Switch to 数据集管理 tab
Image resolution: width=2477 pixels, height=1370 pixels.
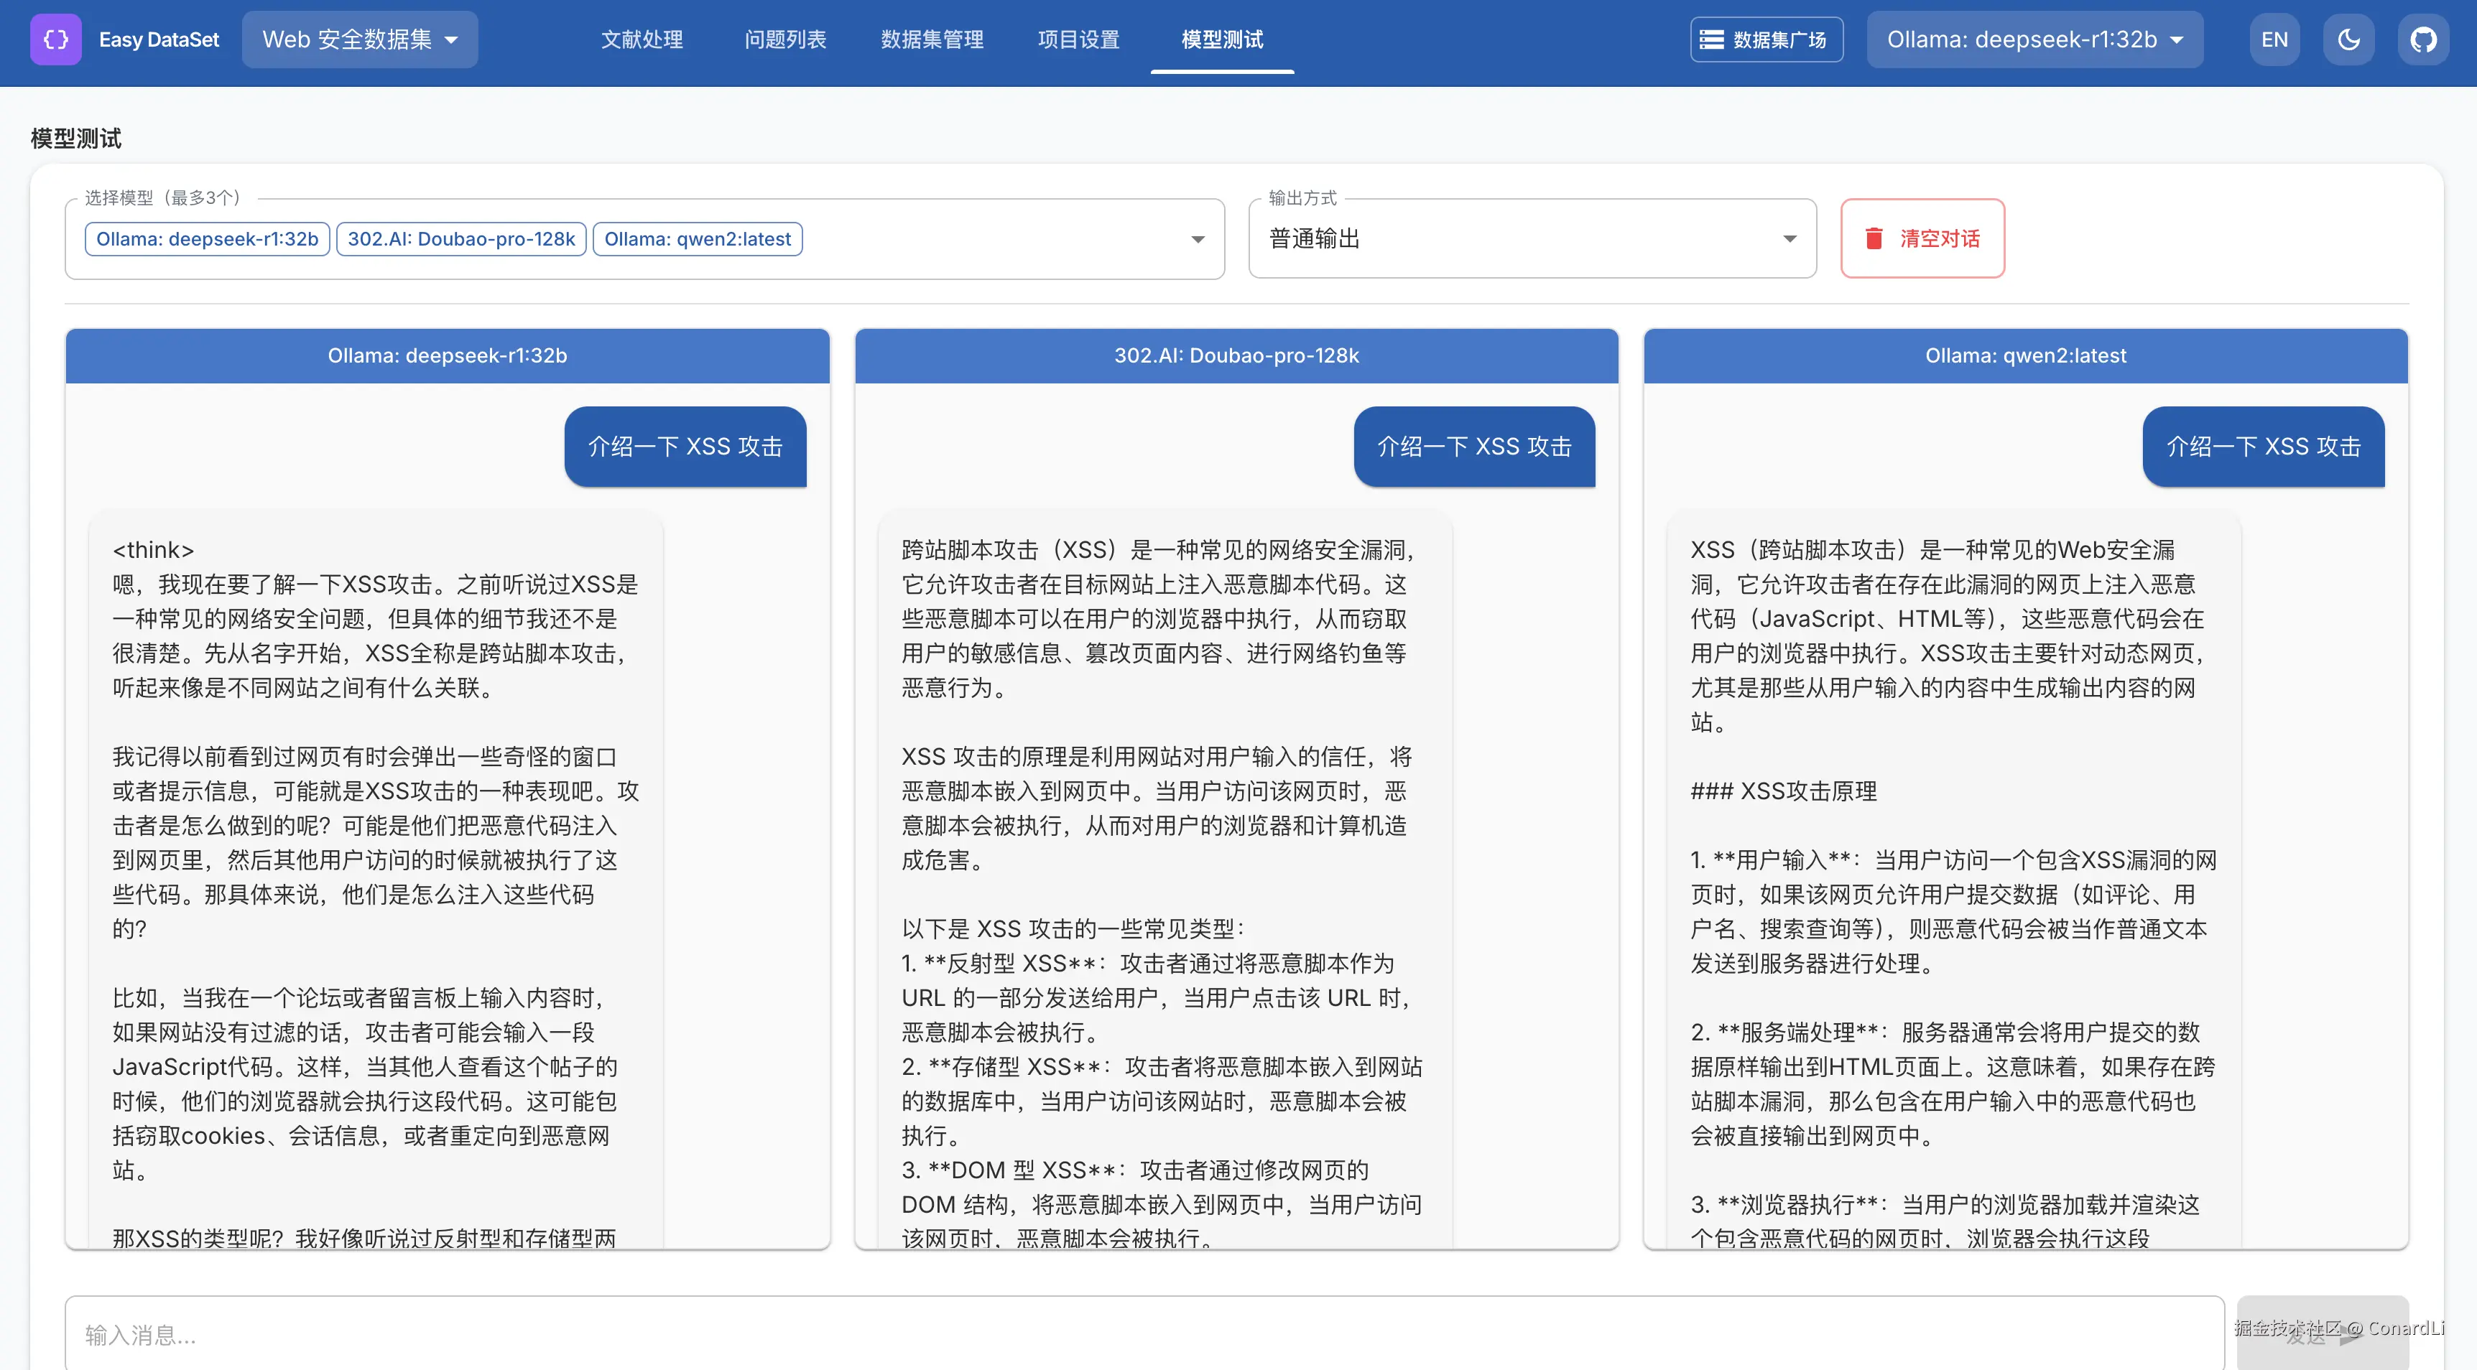pyautogui.click(x=932, y=39)
